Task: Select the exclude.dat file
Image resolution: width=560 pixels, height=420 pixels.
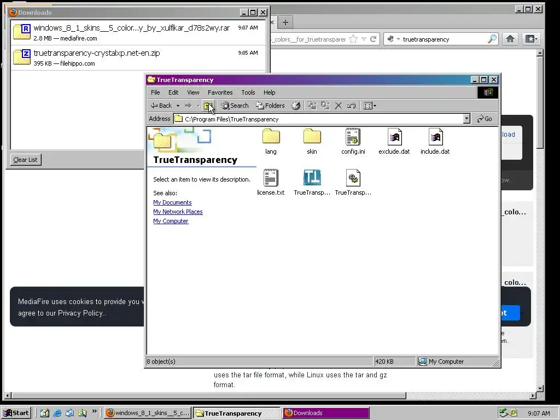Action: coord(394,142)
